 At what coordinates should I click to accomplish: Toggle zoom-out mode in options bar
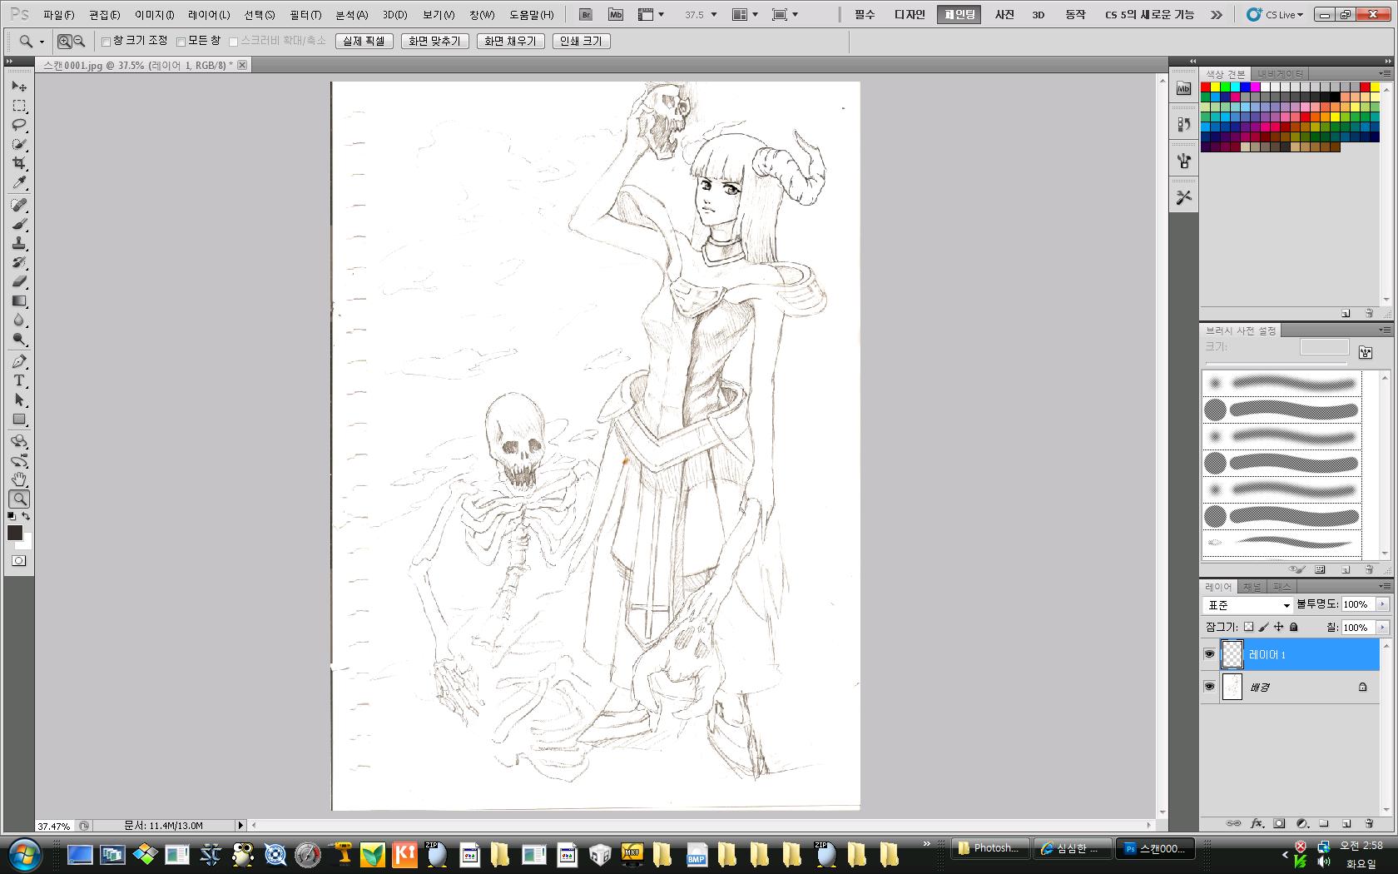80,41
